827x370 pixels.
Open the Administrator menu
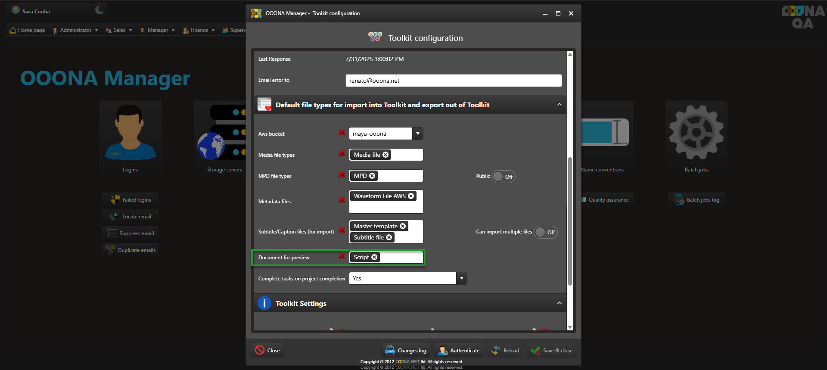coord(75,30)
